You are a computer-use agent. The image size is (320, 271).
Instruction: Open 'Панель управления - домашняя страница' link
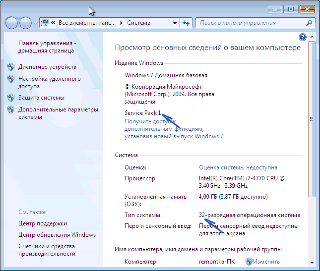point(47,47)
